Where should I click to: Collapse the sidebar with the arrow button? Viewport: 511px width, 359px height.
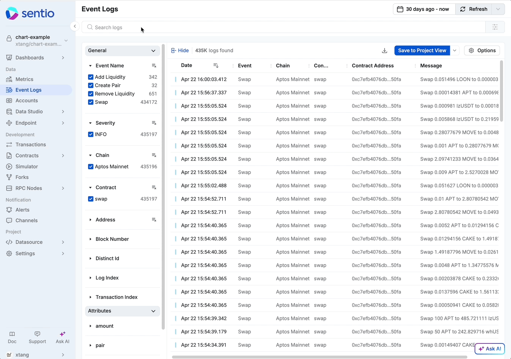pyautogui.click(x=75, y=26)
